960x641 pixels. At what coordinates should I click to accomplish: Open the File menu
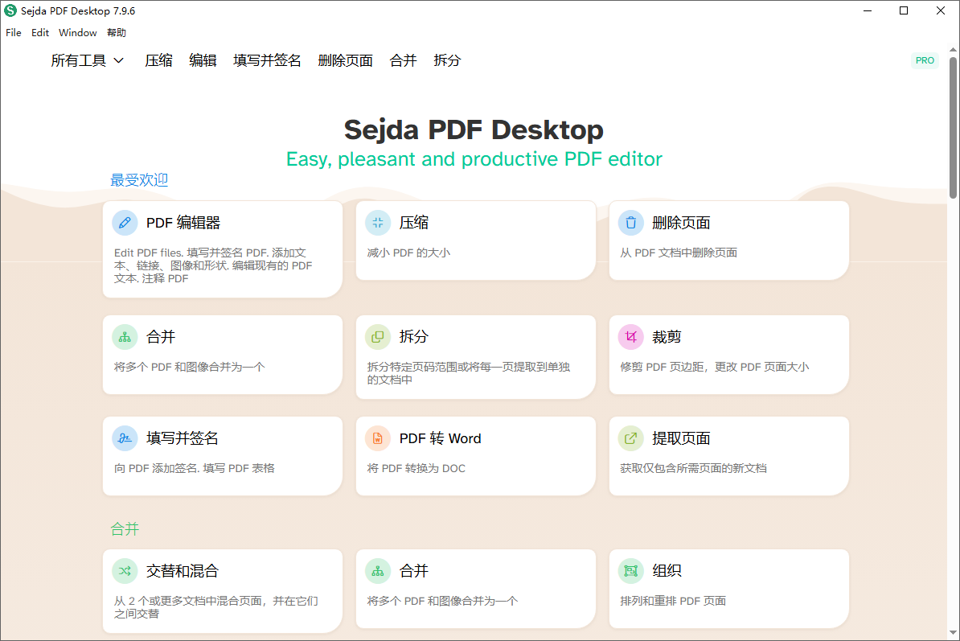(14, 32)
